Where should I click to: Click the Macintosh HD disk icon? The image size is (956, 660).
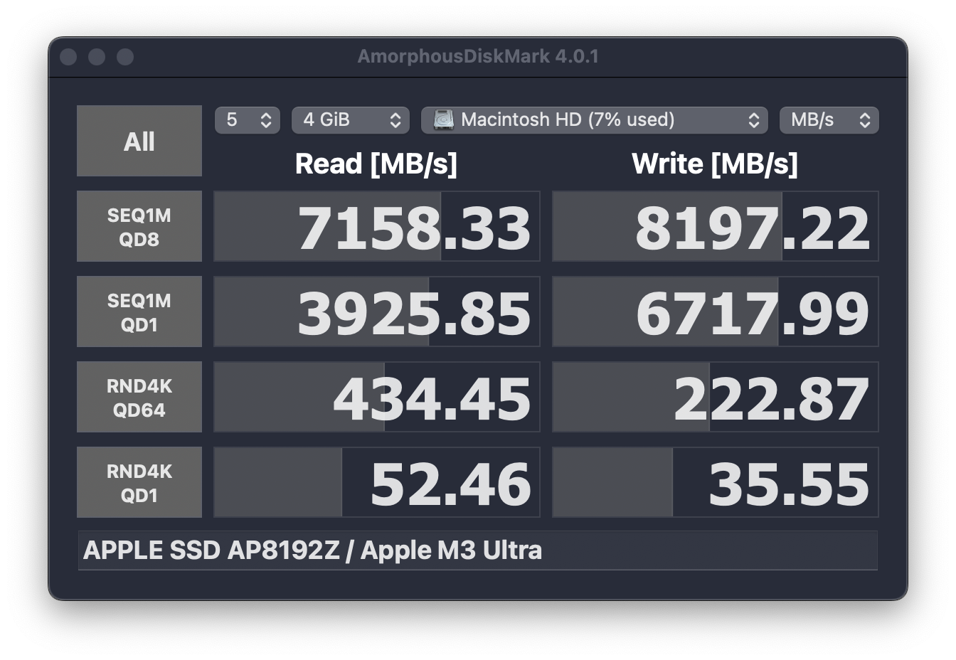click(444, 120)
